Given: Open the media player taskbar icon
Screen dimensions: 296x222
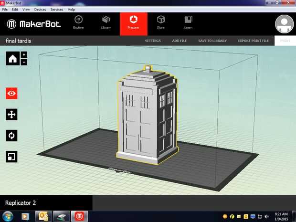Looking at the screenshot, I should click(x=25, y=216).
